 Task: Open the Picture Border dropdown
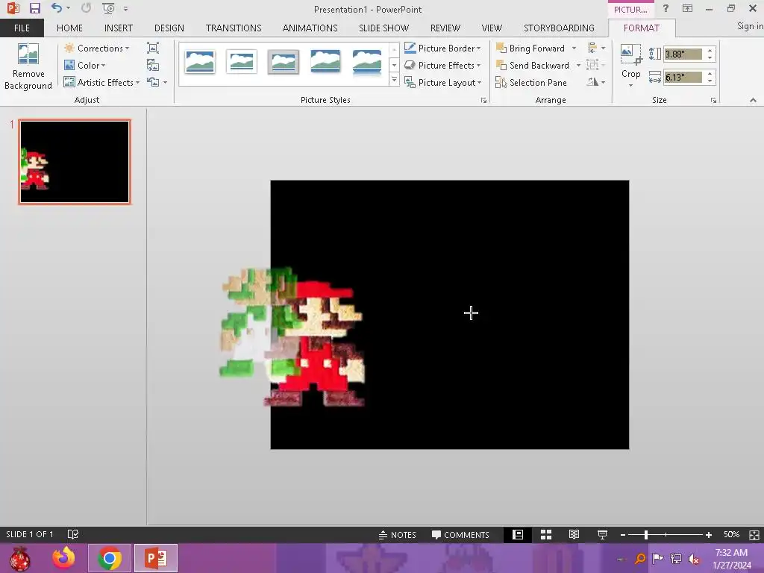tap(442, 48)
